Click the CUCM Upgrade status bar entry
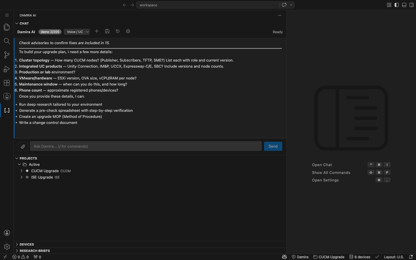 pyautogui.click(x=329, y=257)
